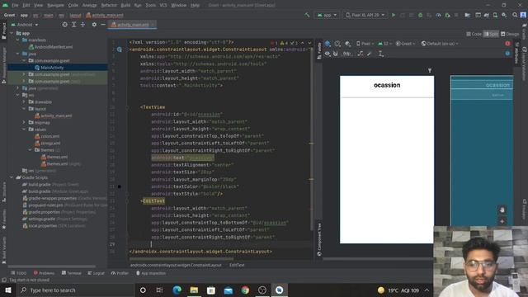Click the Windows taskbar search box
Image resolution: width=528 pixels, height=297 pixels.
75,290
